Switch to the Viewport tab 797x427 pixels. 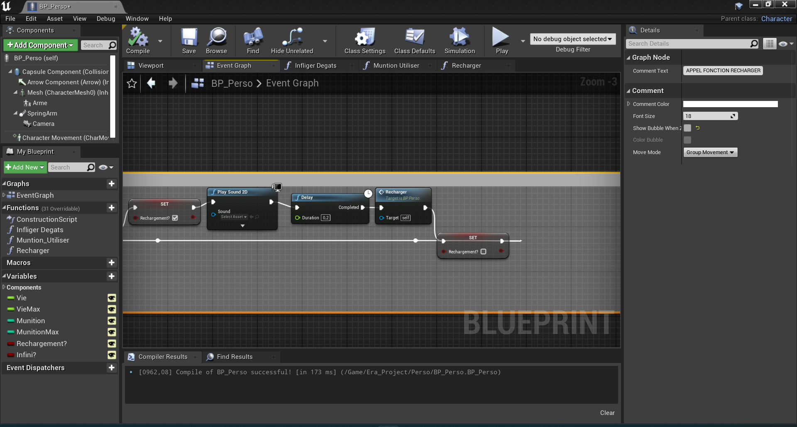(151, 66)
